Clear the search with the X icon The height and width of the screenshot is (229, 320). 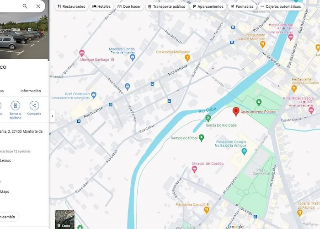tap(38, 6)
